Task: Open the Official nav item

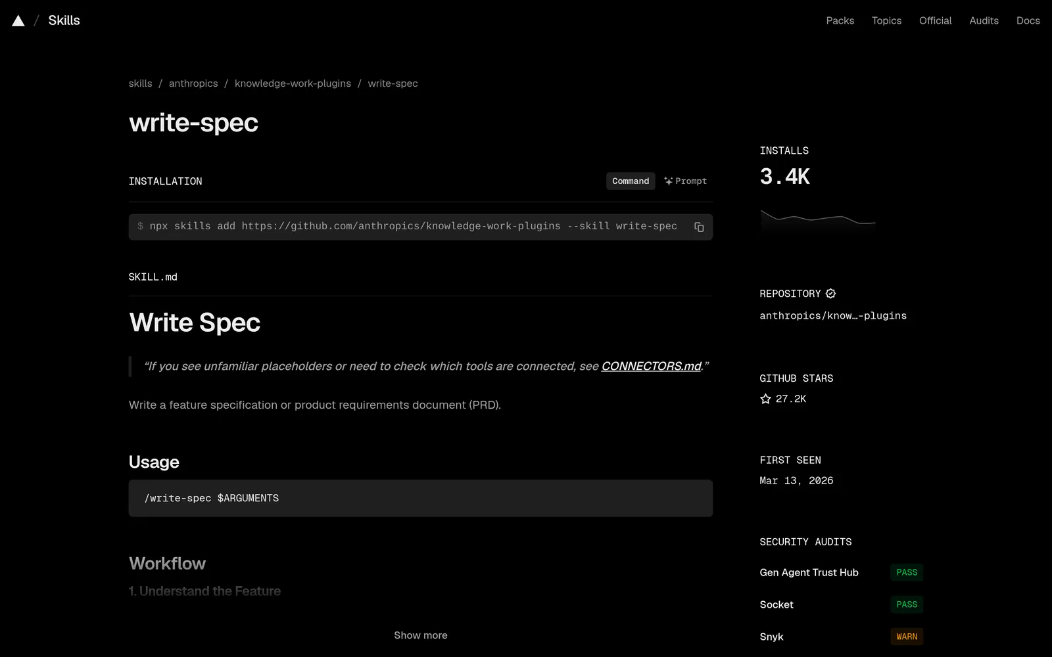Action: coord(935,21)
